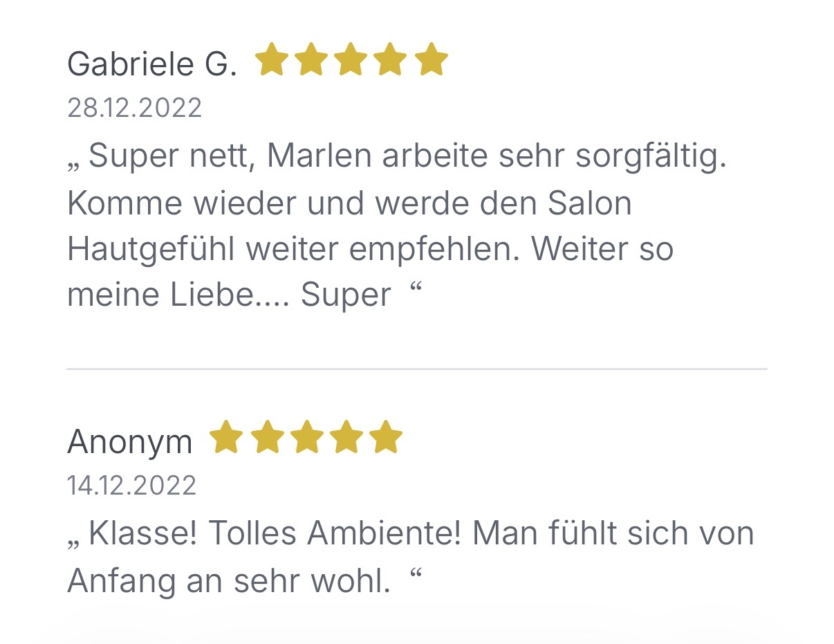
Task: Click the Anonym reviewer name
Action: (x=130, y=442)
